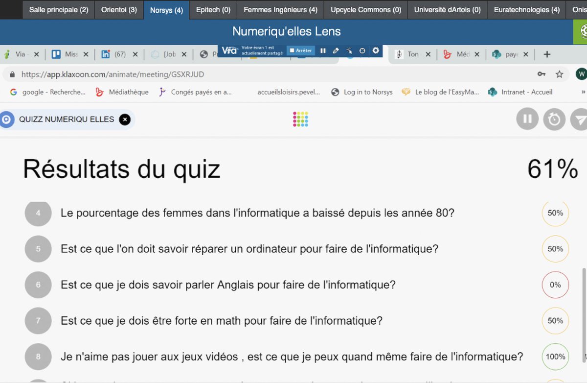Select the Norsys (4) room tab
This screenshot has width=587, height=383.
pyautogui.click(x=166, y=10)
